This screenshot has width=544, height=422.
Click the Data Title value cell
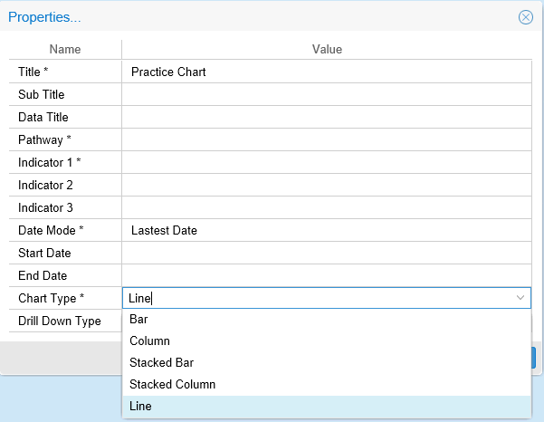tap(326, 117)
